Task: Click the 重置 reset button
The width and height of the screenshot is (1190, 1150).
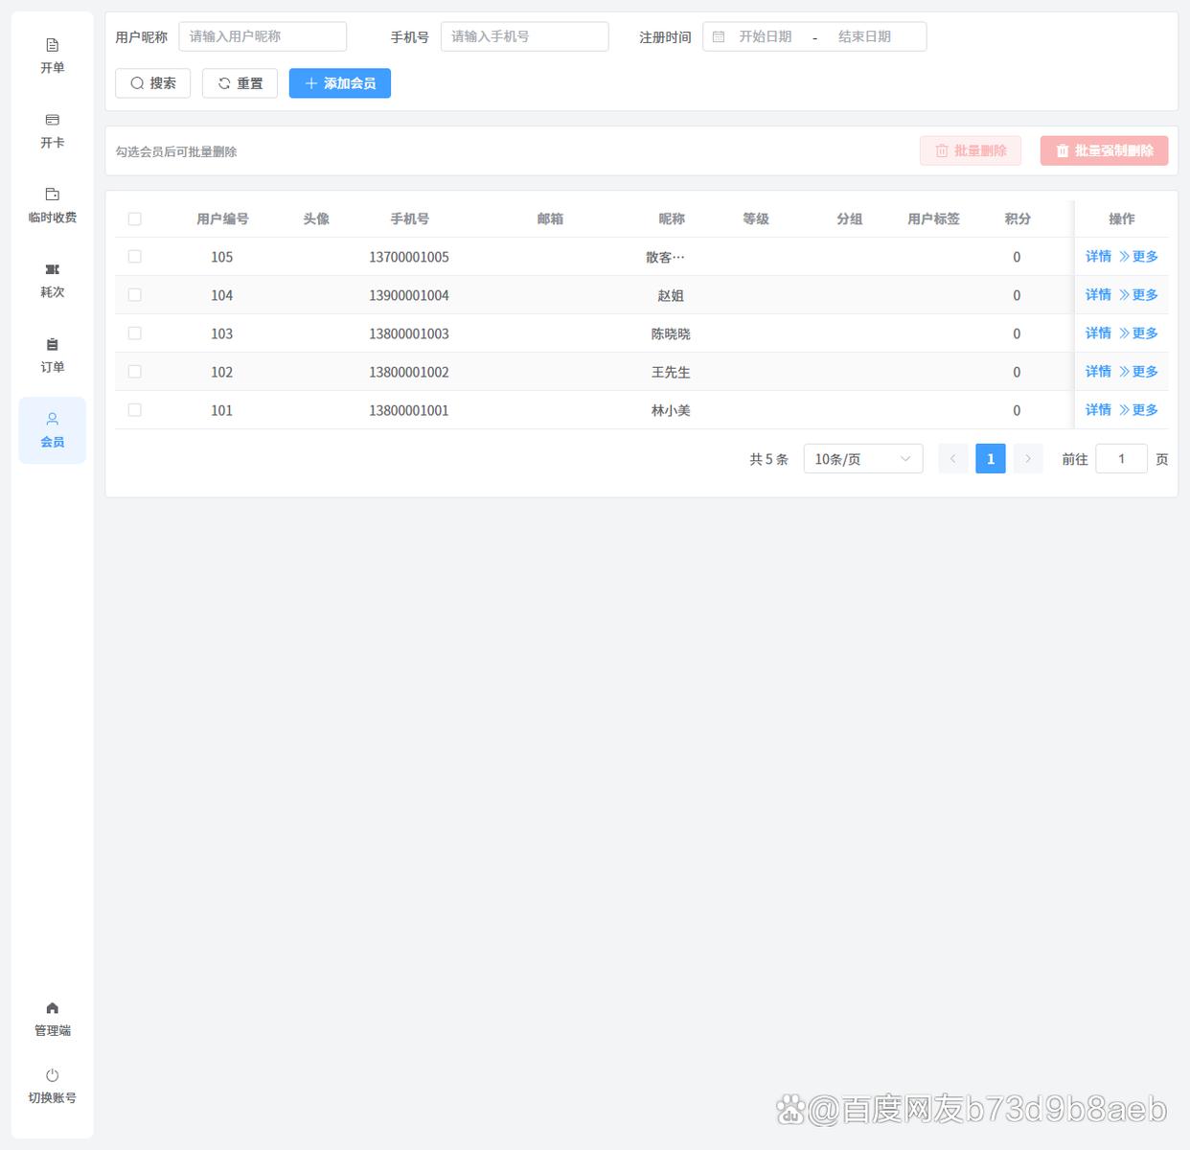Action: [x=240, y=83]
